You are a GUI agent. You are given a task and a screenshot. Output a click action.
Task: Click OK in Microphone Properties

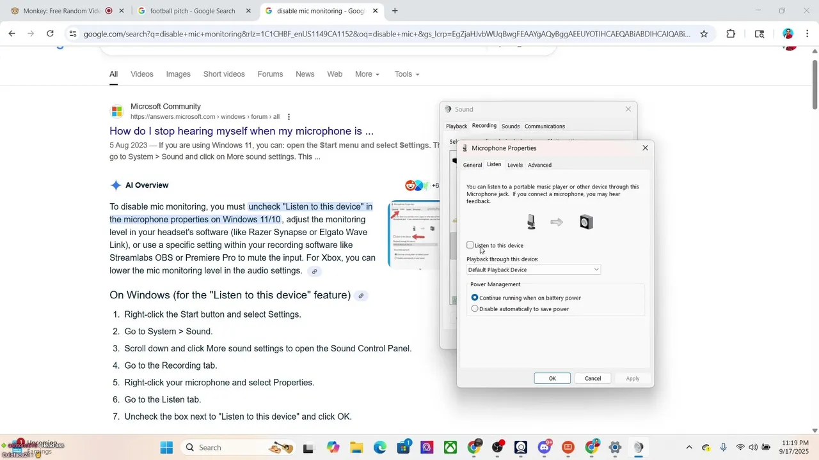(x=552, y=378)
